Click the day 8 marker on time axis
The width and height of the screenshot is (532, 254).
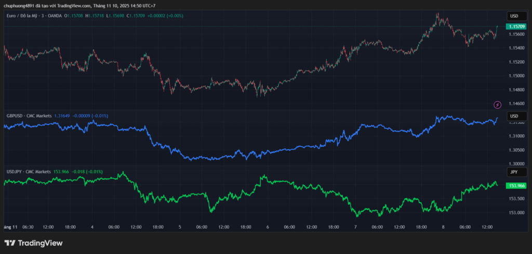(x=443, y=227)
